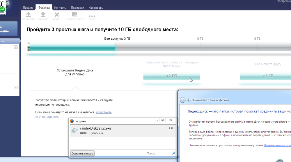Click the YandexDiskSetup.exe file icon
291x162 pixels.
(x=74, y=130)
